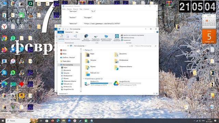Screen dimensions: 219x123
Task: Click Управление in the Система group
Action: pyautogui.click(x=126, y=40)
